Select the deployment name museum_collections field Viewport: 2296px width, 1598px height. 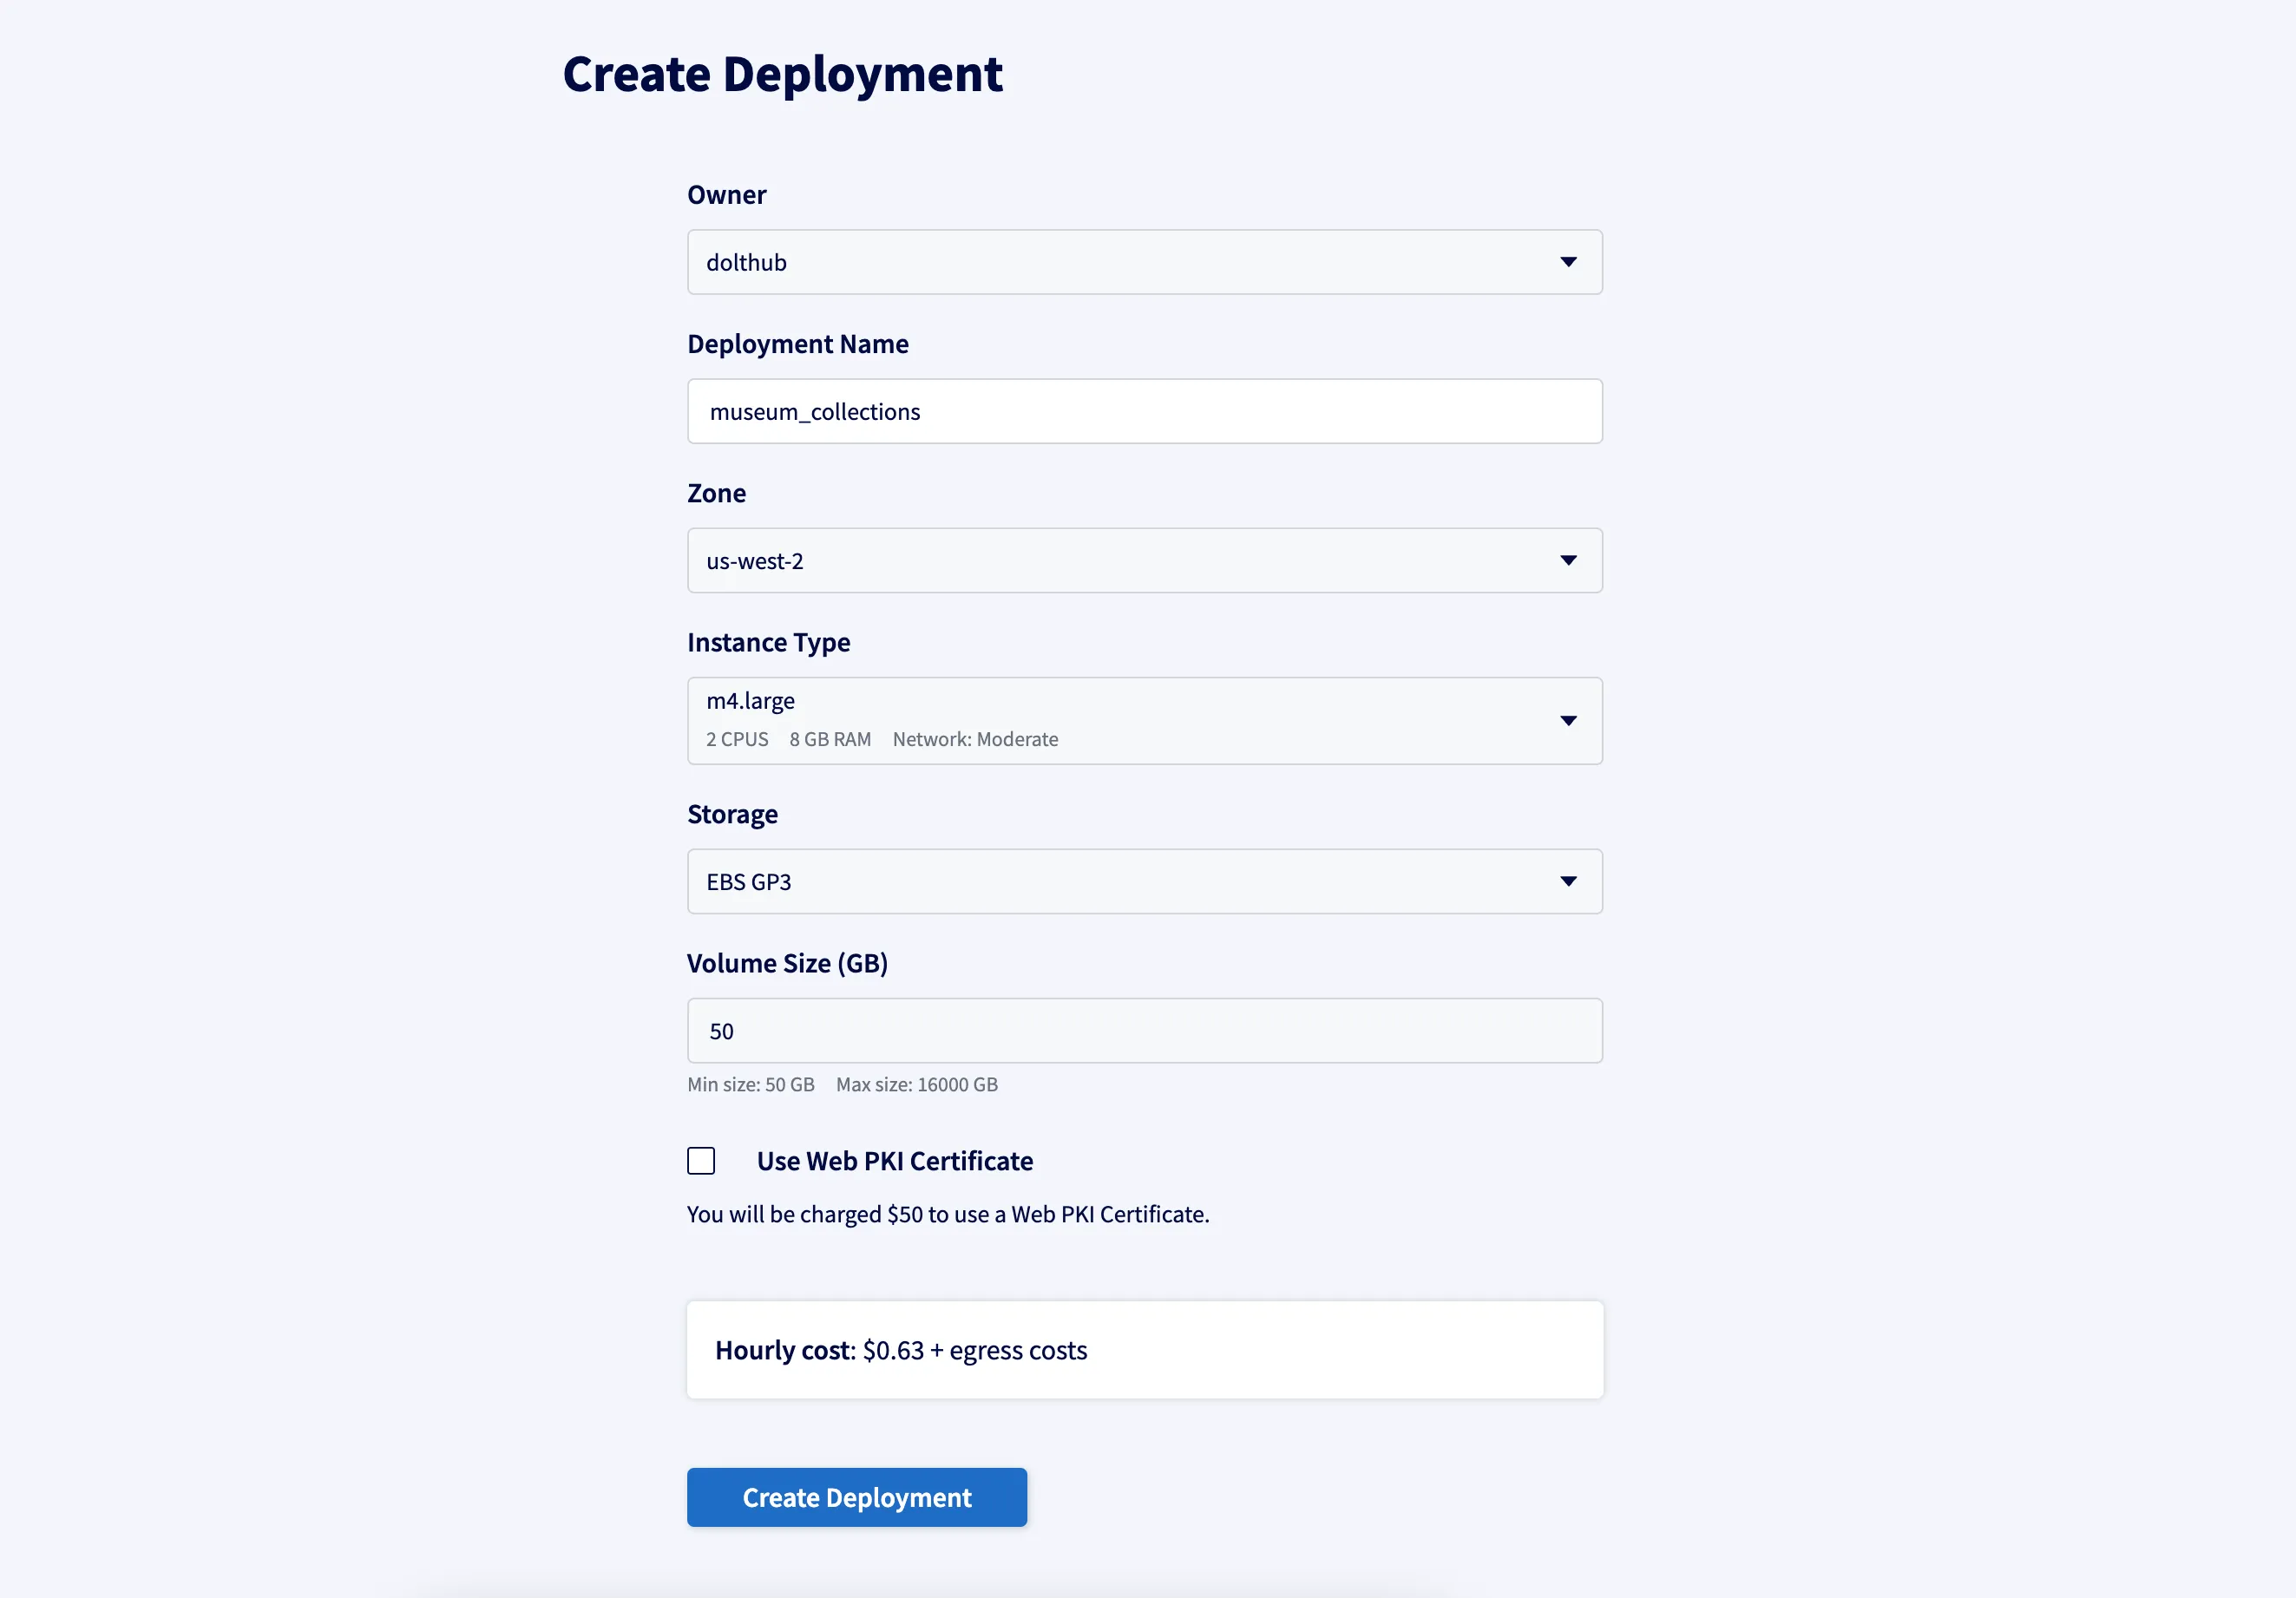(x=1144, y=411)
